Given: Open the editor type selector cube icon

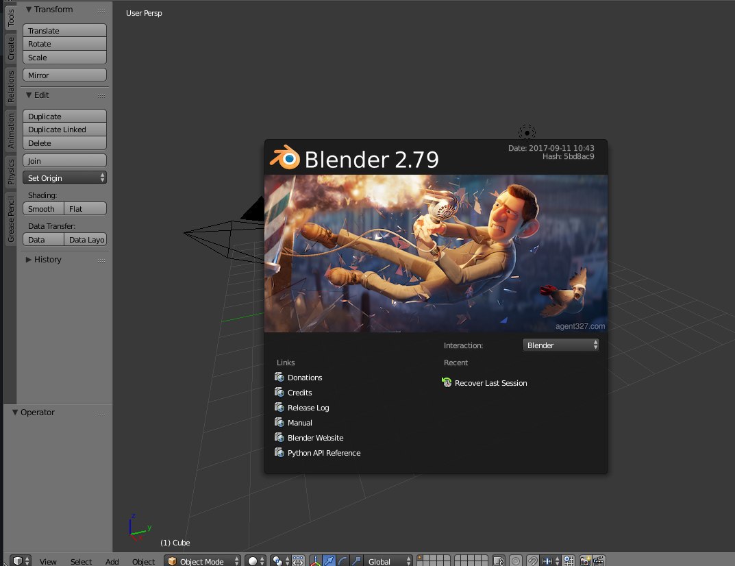Looking at the screenshot, I should [x=20, y=561].
